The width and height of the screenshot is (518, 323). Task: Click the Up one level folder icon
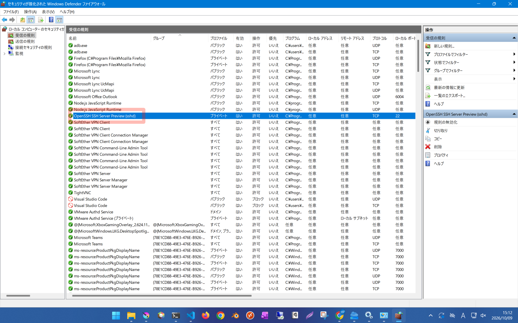22,20
